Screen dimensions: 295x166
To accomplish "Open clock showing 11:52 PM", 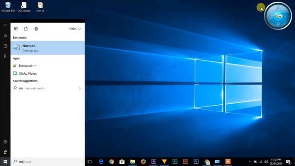I will 276,162.
